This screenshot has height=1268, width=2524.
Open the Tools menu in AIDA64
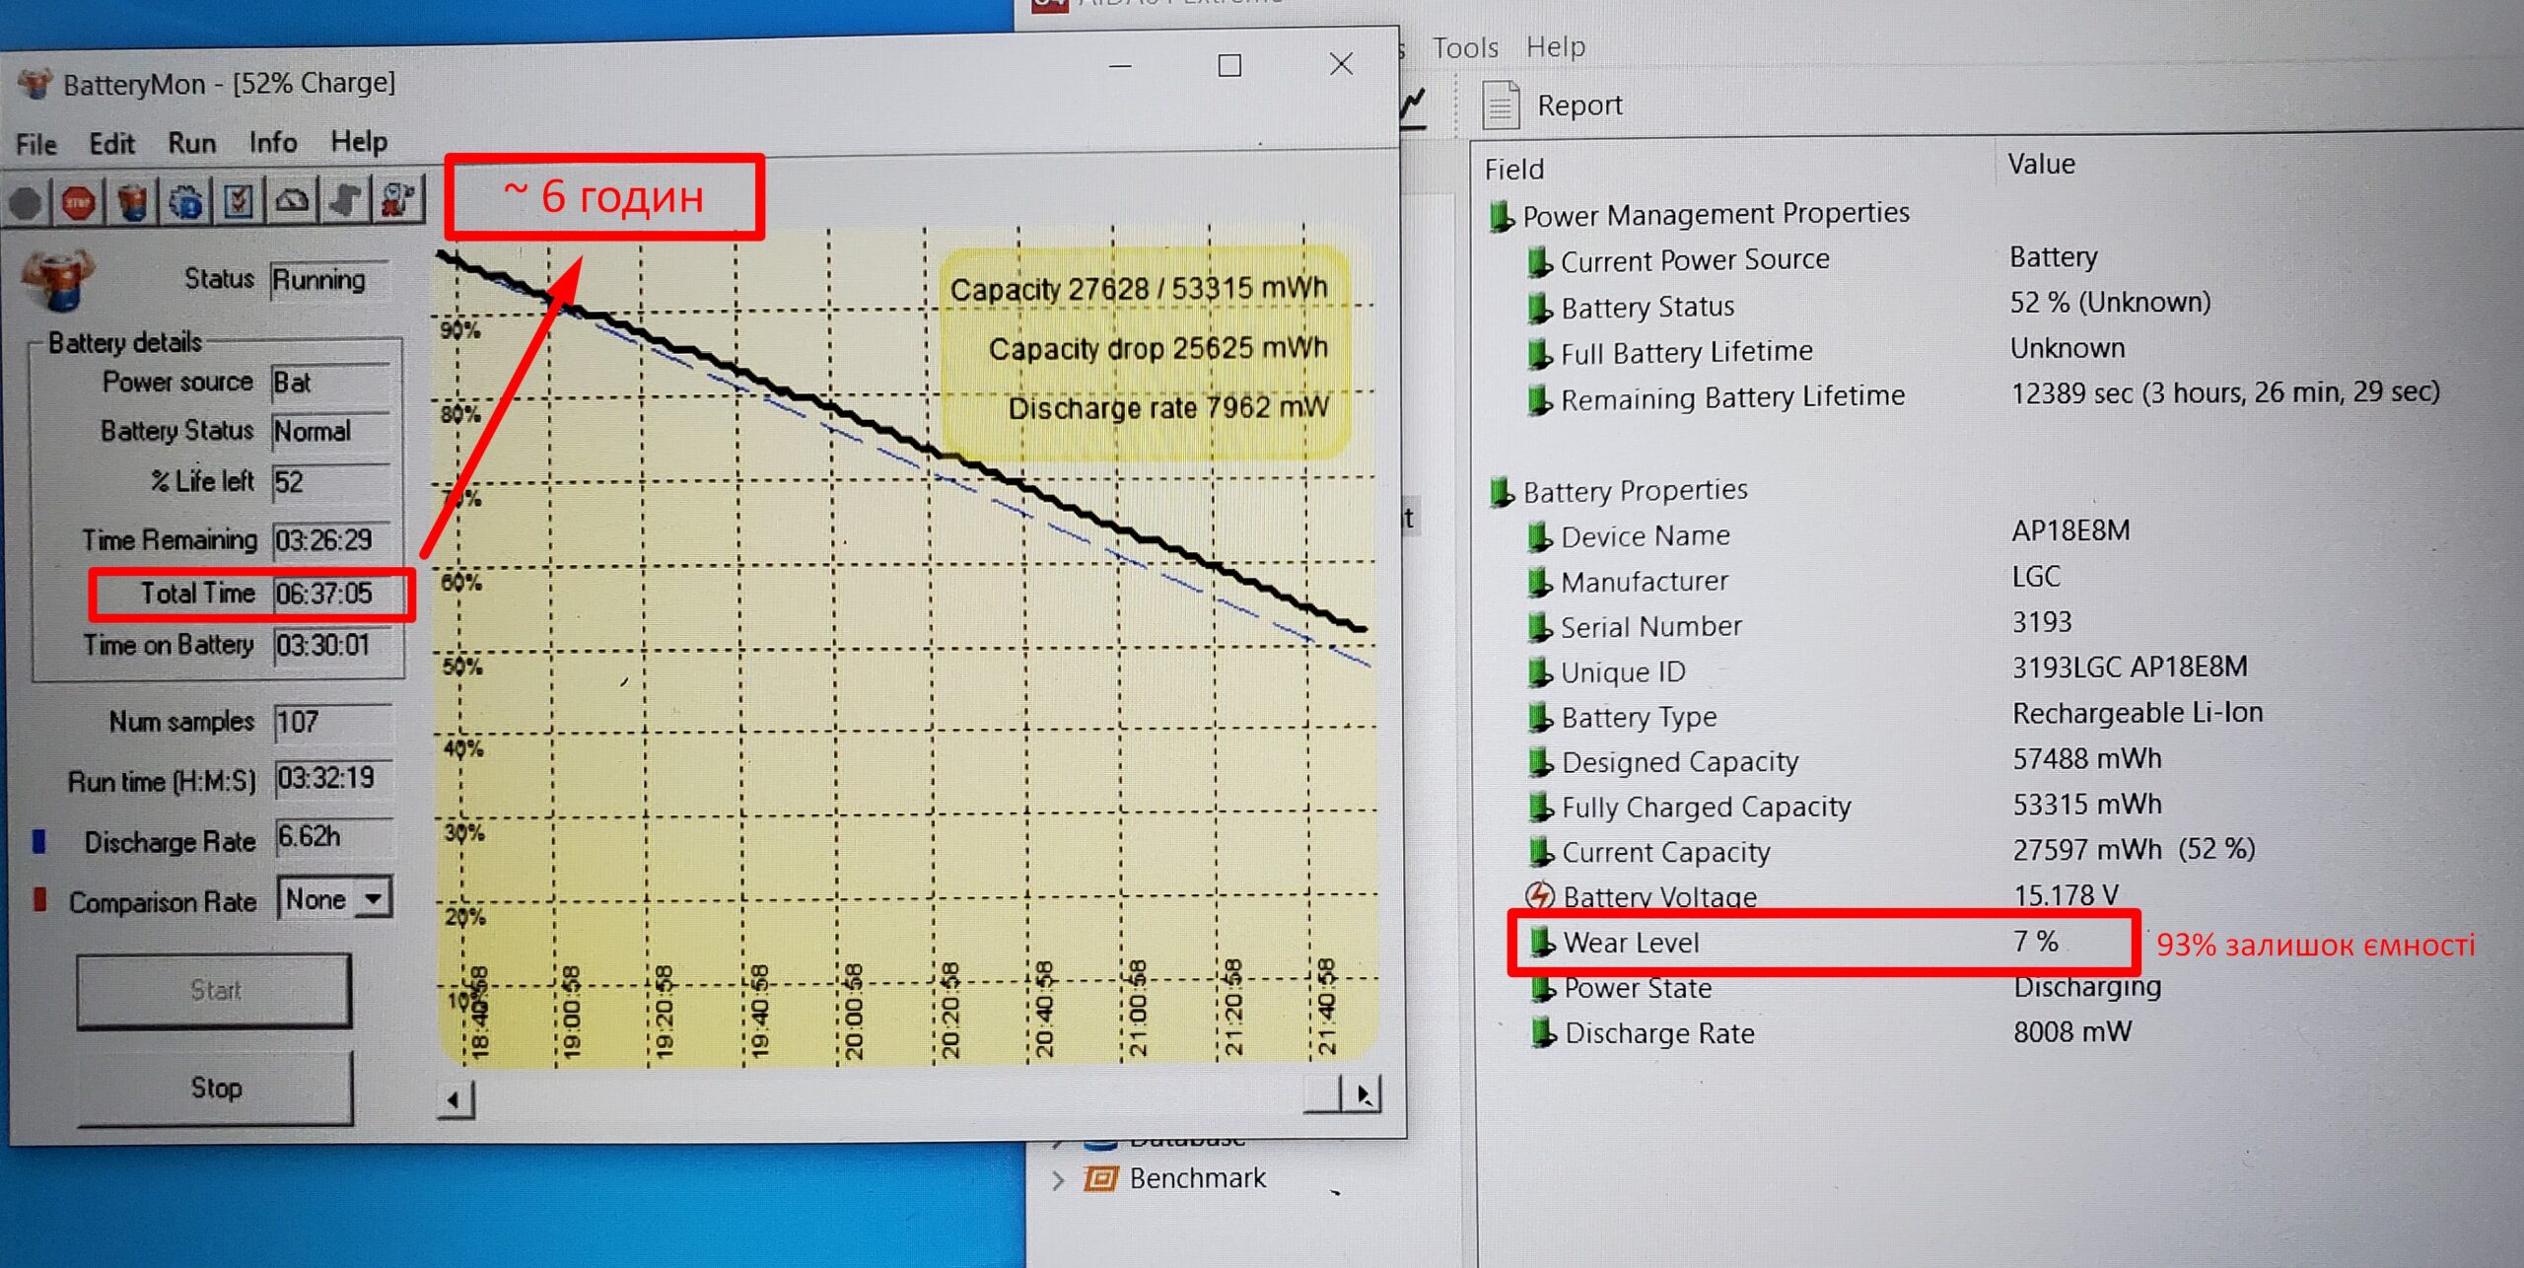(x=1464, y=47)
